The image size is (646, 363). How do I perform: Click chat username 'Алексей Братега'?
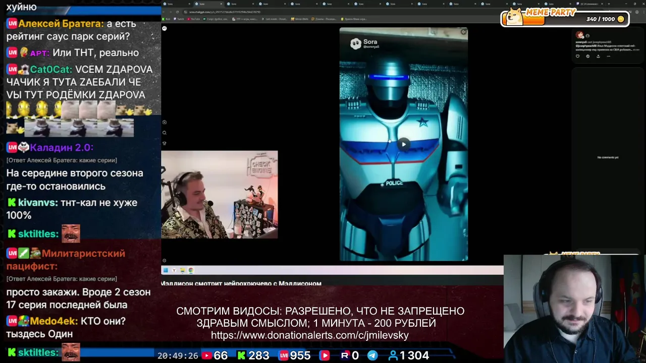(x=62, y=24)
